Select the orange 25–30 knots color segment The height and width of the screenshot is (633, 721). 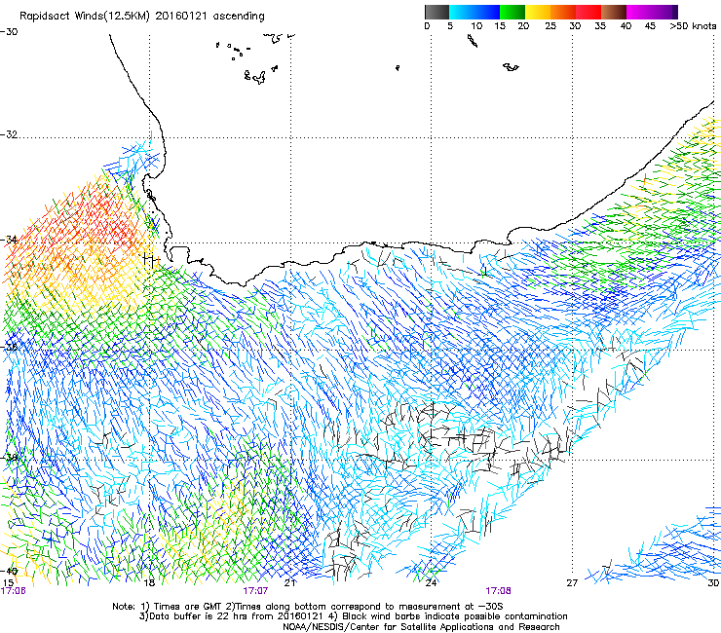click(563, 12)
